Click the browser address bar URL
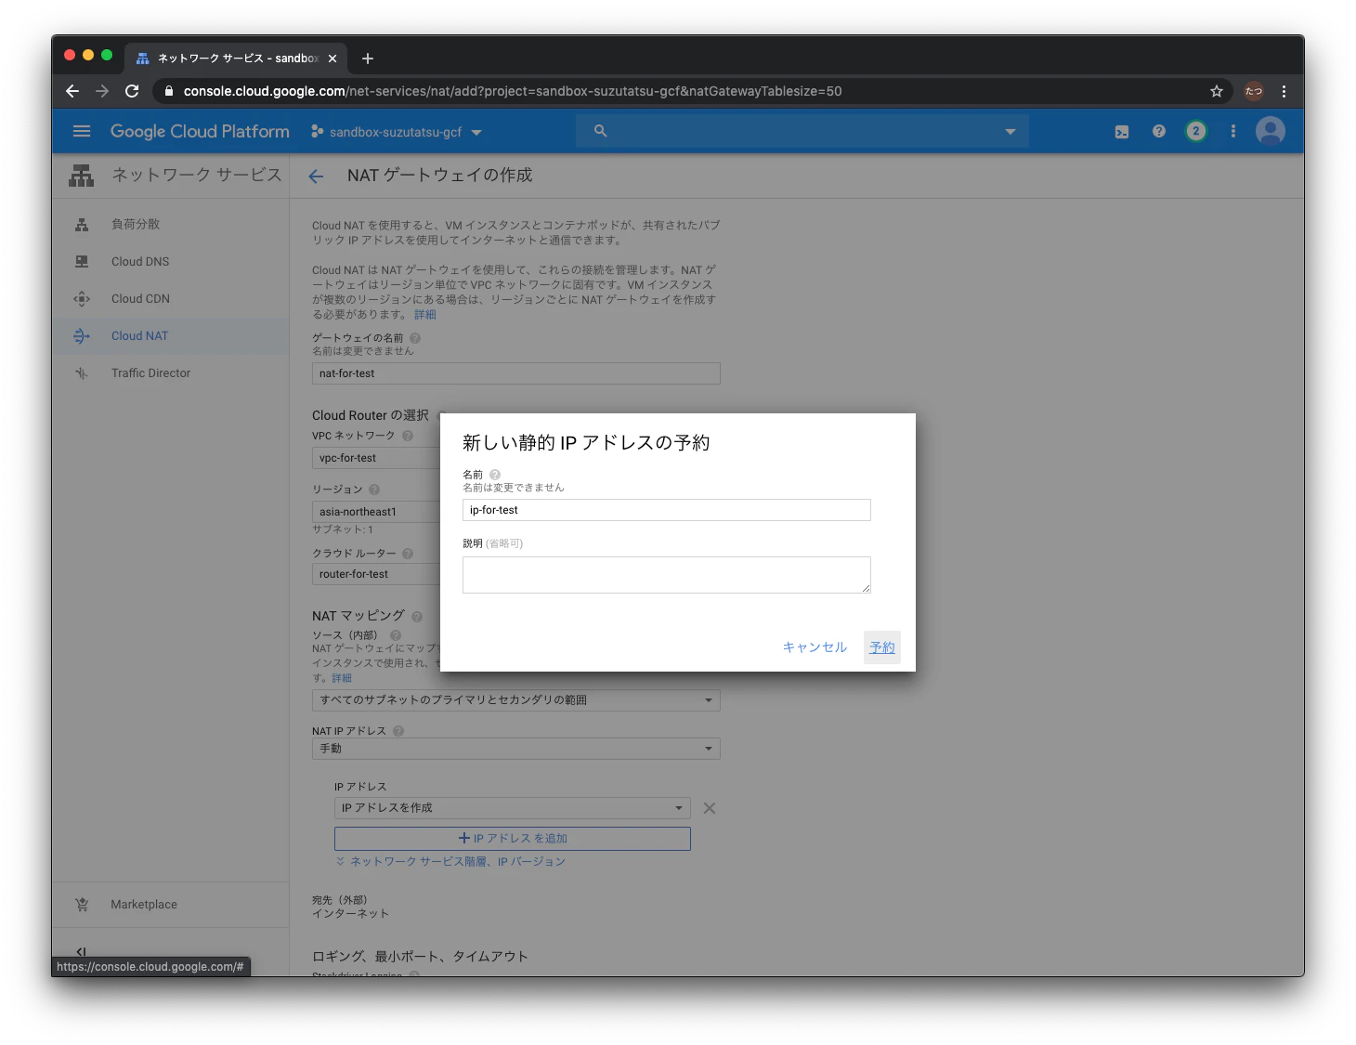 513,91
